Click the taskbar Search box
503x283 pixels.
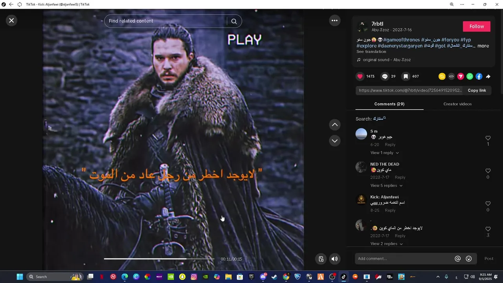pos(55,277)
